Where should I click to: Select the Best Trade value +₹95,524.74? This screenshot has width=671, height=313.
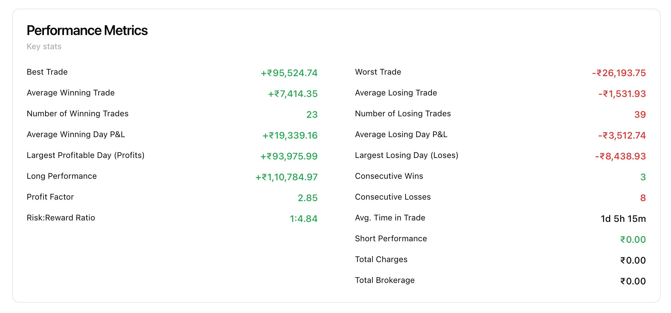coord(289,73)
